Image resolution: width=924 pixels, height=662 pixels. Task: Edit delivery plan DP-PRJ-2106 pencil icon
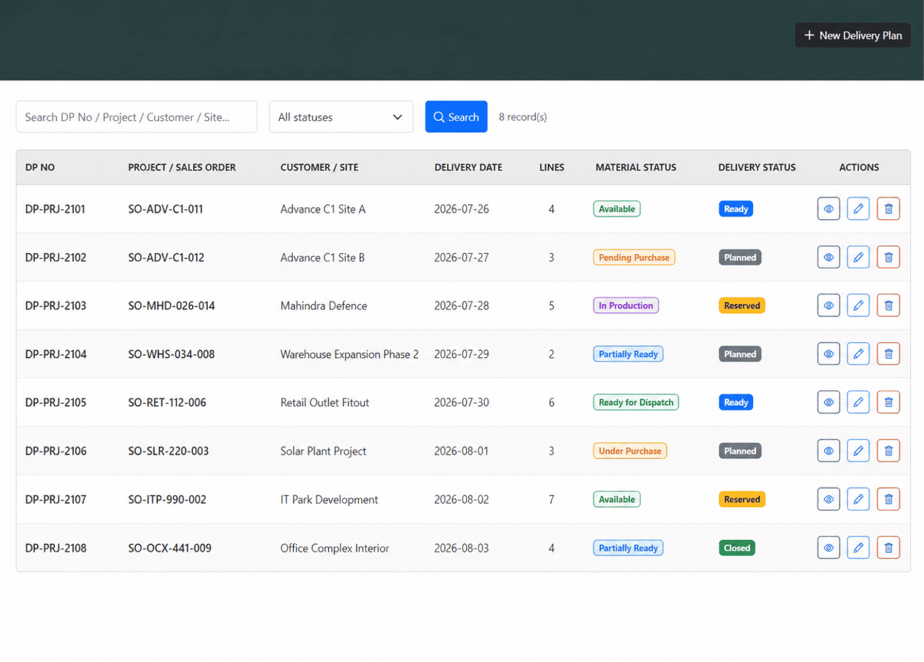[858, 451]
